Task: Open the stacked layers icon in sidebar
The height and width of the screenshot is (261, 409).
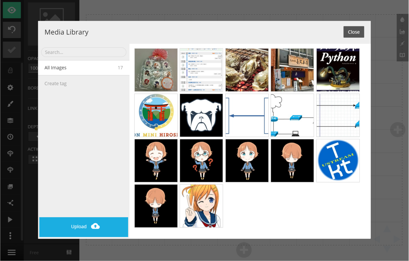Action: tap(10, 120)
